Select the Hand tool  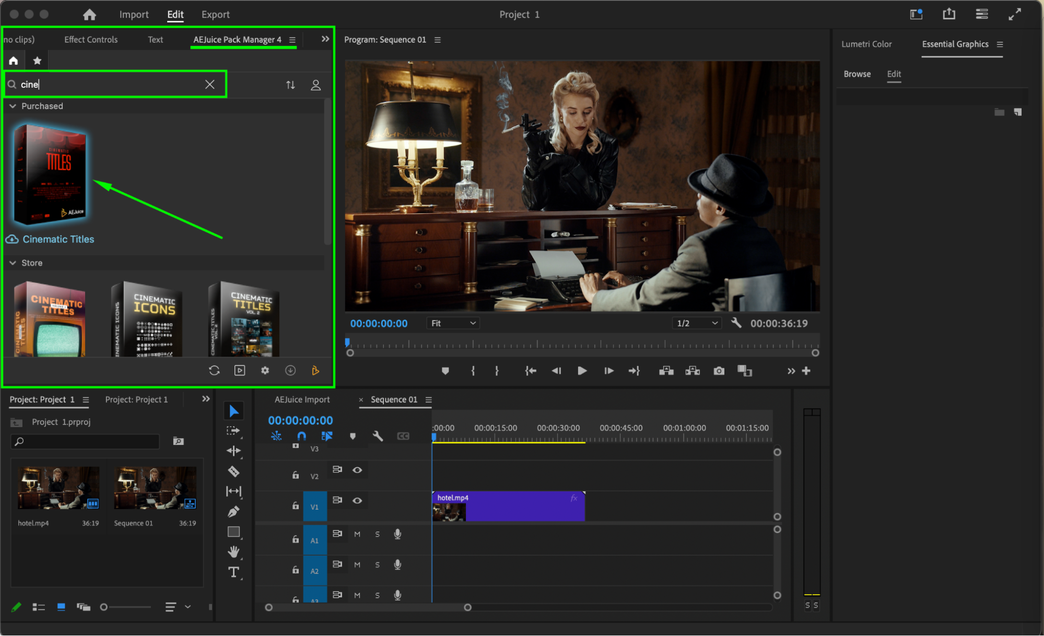pyautogui.click(x=233, y=551)
